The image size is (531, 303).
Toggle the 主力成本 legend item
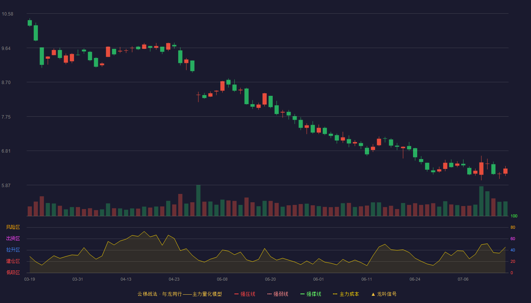346,294
